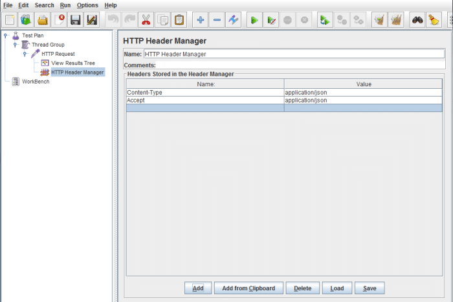Click the Open file folder icon
Screen dimensions: 453x302
point(43,20)
